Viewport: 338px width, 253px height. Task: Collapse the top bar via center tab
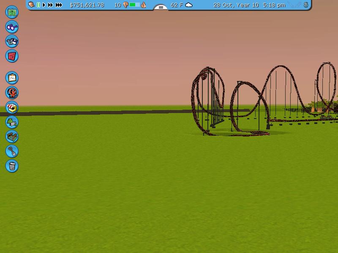point(161,7)
